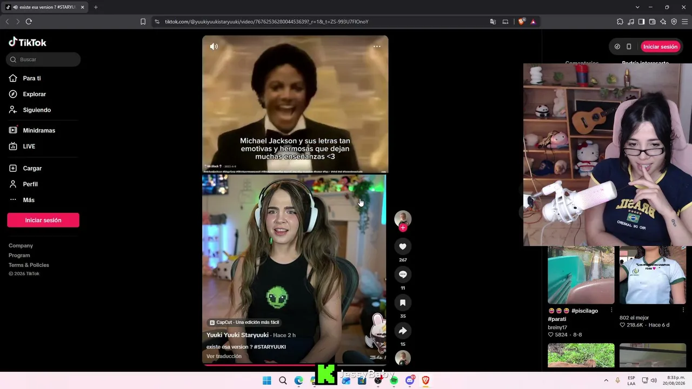
Task: Click the CapCut editing tag
Action: pyautogui.click(x=244, y=323)
